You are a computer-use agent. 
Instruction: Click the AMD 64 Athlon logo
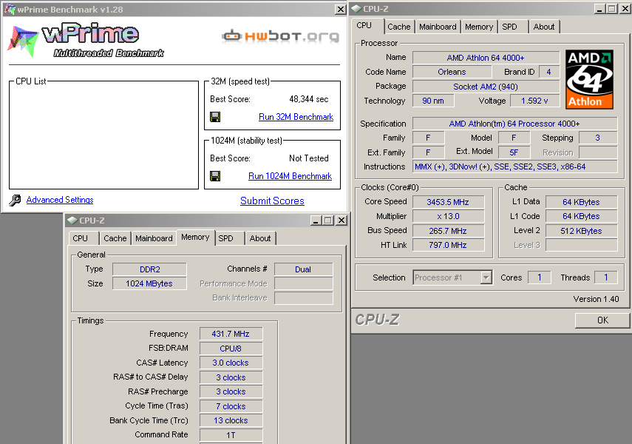point(589,79)
